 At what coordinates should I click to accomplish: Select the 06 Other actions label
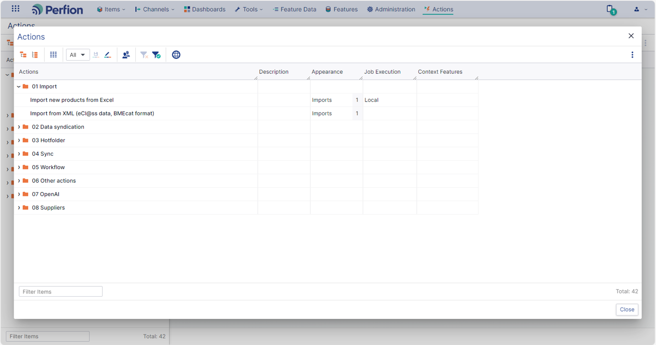click(x=54, y=181)
